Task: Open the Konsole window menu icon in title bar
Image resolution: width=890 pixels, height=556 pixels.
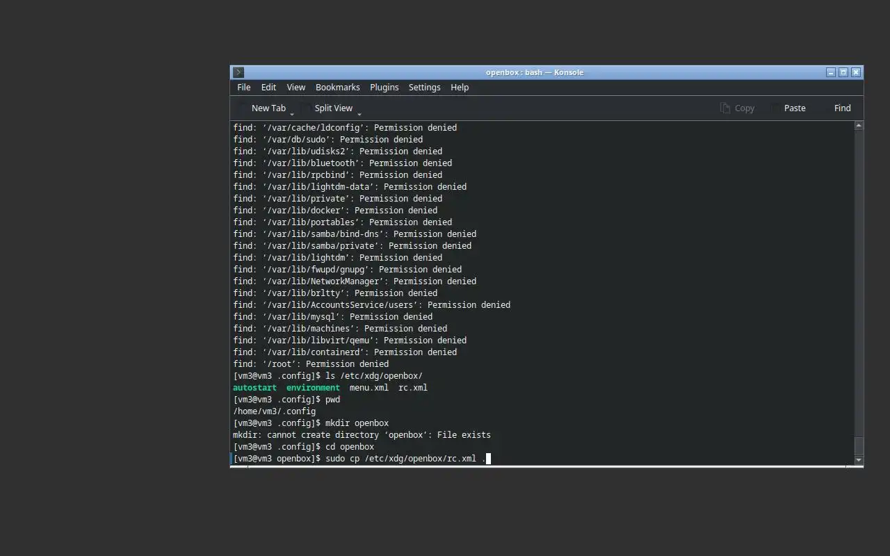Action: [238, 72]
